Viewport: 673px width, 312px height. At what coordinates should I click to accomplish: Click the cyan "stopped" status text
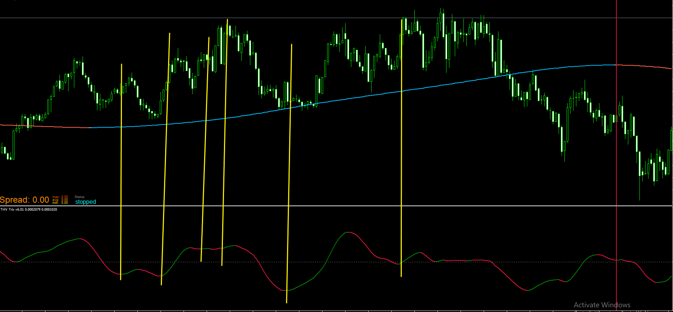tap(85, 202)
